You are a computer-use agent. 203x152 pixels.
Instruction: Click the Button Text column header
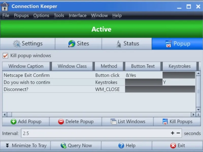[x=143, y=66]
